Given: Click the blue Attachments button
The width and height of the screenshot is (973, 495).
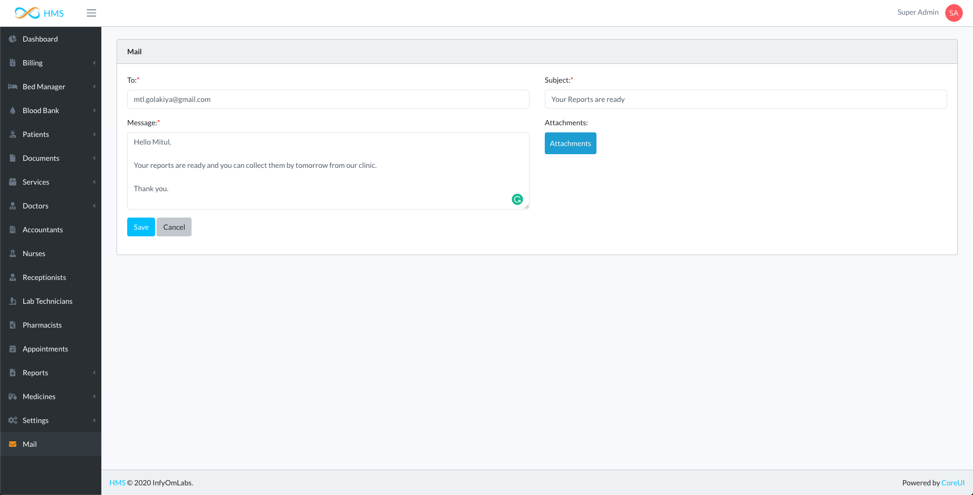Looking at the screenshot, I should coord(570,144).
